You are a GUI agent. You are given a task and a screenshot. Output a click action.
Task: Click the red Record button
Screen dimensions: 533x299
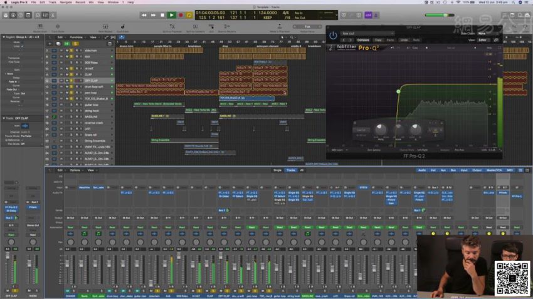point(181,15)
